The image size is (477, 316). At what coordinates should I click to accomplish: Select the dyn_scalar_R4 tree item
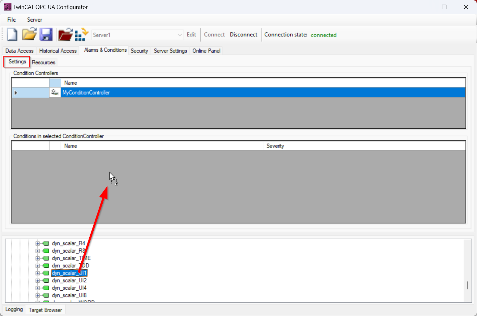click(68, 243)
